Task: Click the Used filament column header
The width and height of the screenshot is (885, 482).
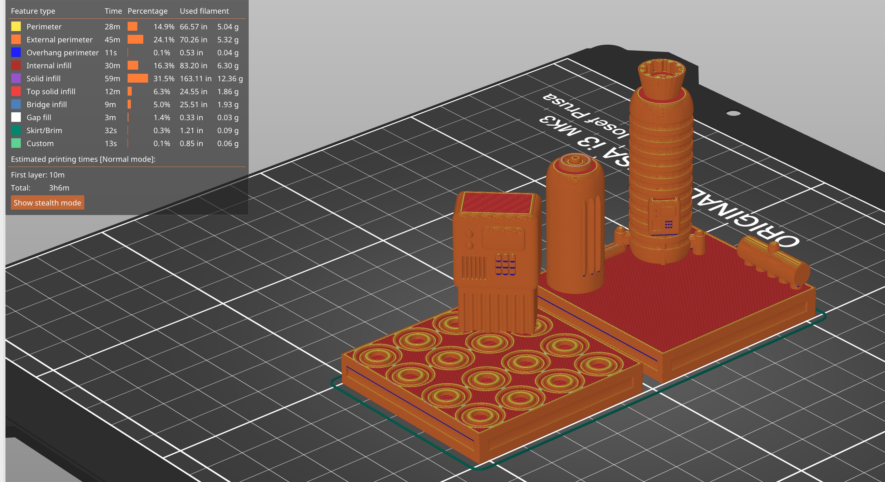Action: pos(204,11)
